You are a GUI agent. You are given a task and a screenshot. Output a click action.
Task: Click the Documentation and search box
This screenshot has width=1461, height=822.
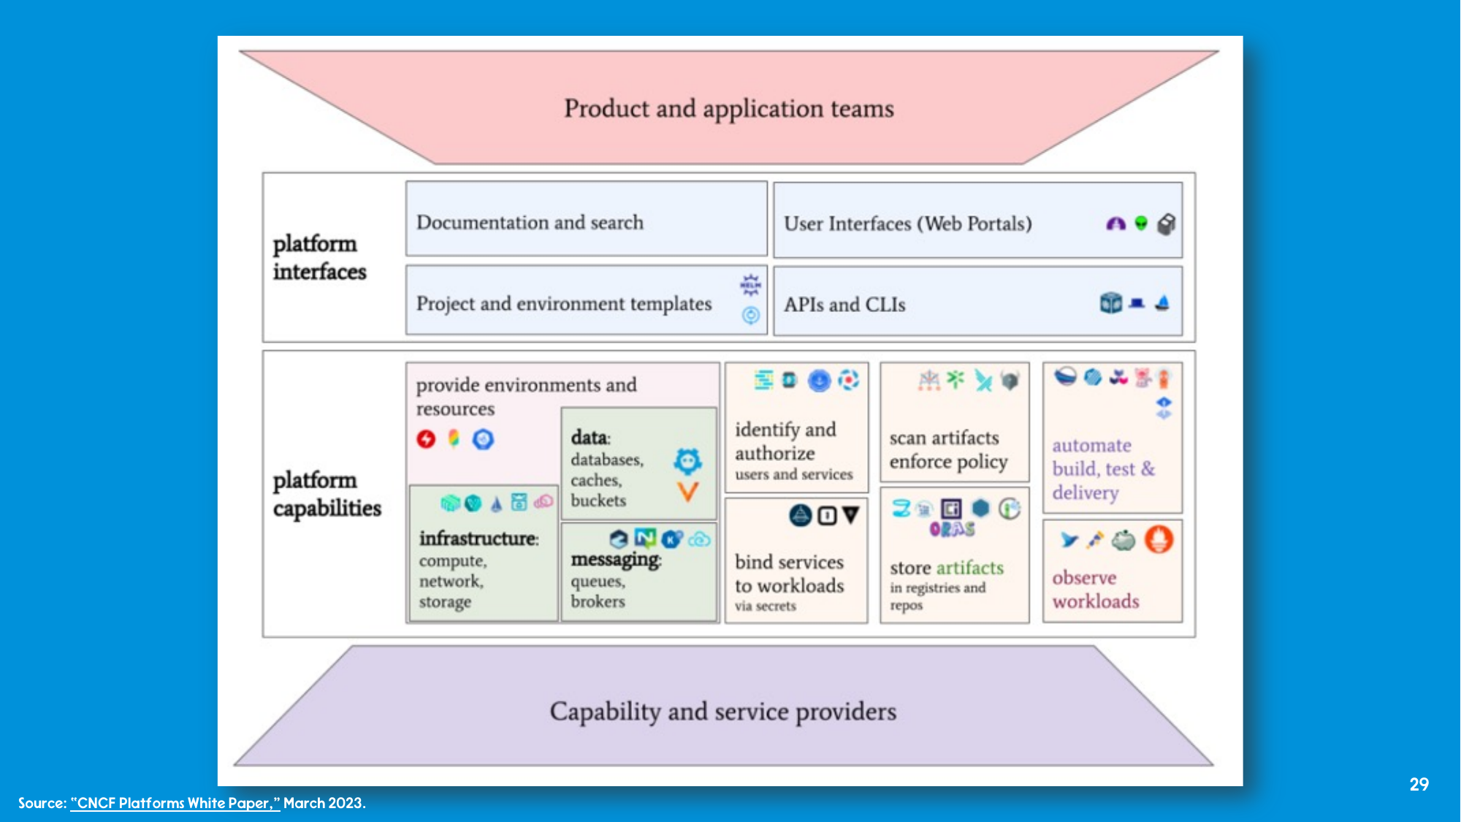click(x=587, y=218)
